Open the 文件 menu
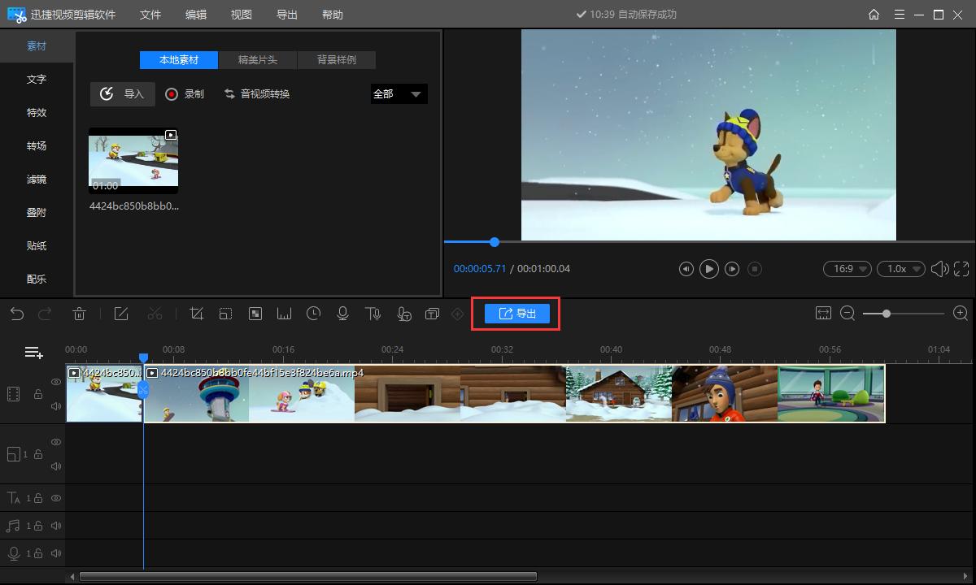 (150, 15)
